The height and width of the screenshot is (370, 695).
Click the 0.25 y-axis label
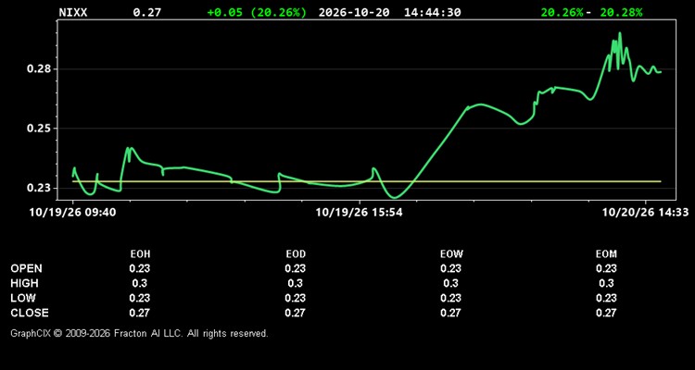click(x=39, y=129)
